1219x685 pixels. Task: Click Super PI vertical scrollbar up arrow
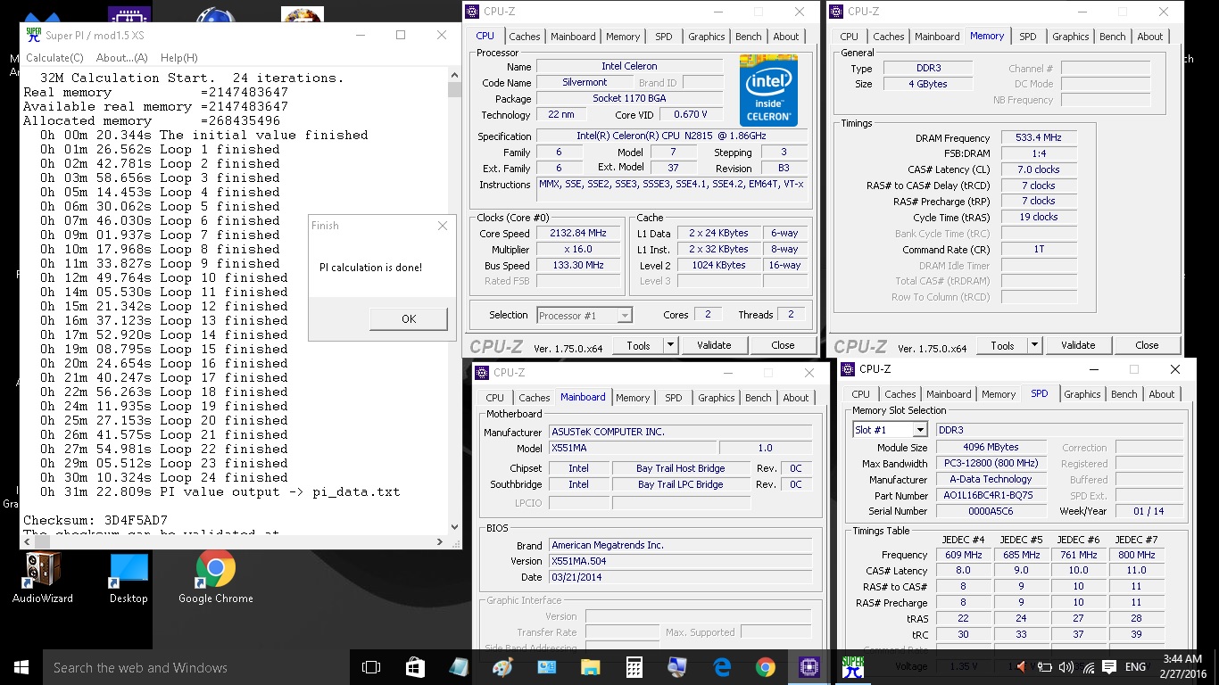click(454, 76)
